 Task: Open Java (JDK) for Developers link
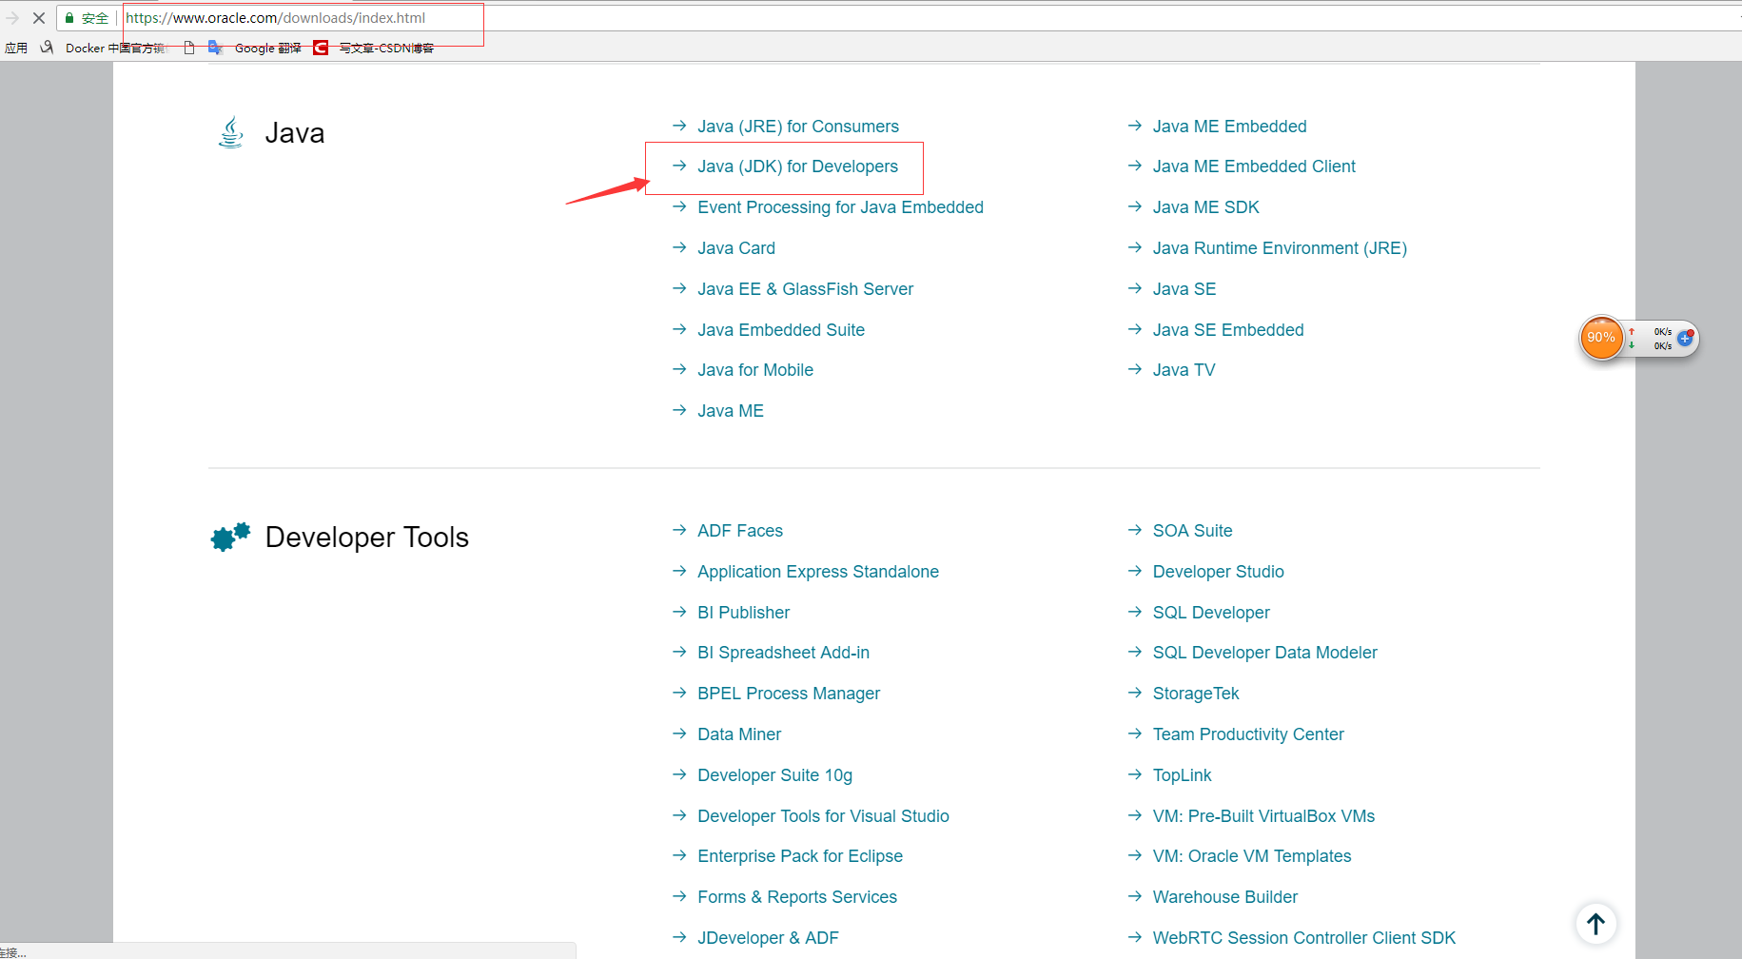click(797, 166)
